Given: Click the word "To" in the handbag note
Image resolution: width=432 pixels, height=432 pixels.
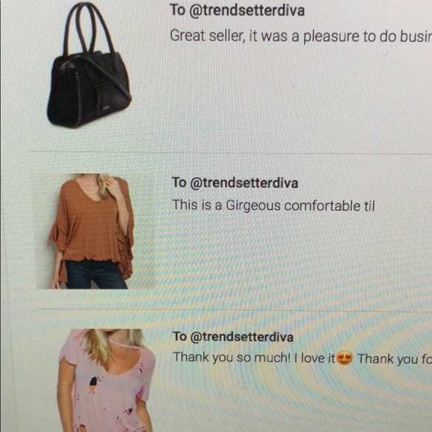Looking at the screenshot, I should pyautogui.click(x=177, y=10).
